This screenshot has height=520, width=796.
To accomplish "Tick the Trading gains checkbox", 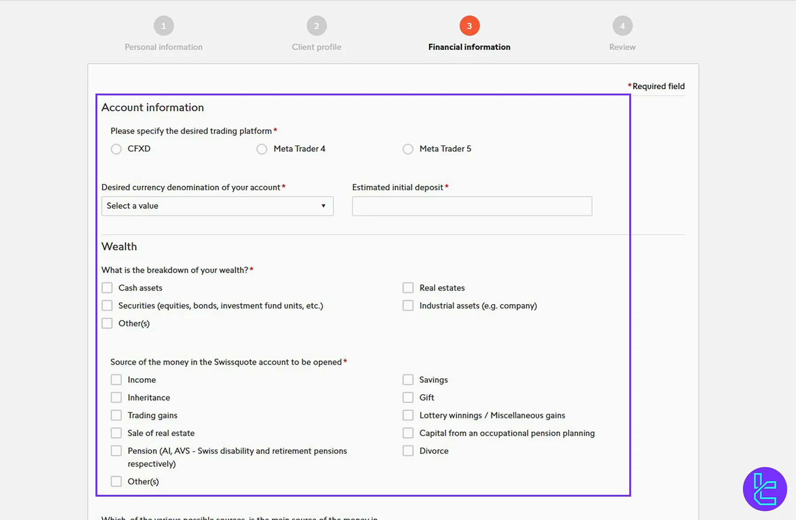I will 116,415.
